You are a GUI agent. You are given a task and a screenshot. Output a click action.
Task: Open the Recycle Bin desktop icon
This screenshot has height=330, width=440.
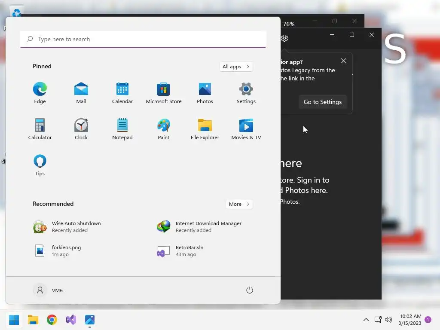[x=16, y=12]
